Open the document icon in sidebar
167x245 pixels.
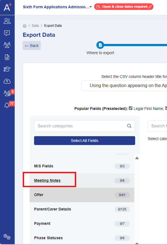(x=7, y=57)
